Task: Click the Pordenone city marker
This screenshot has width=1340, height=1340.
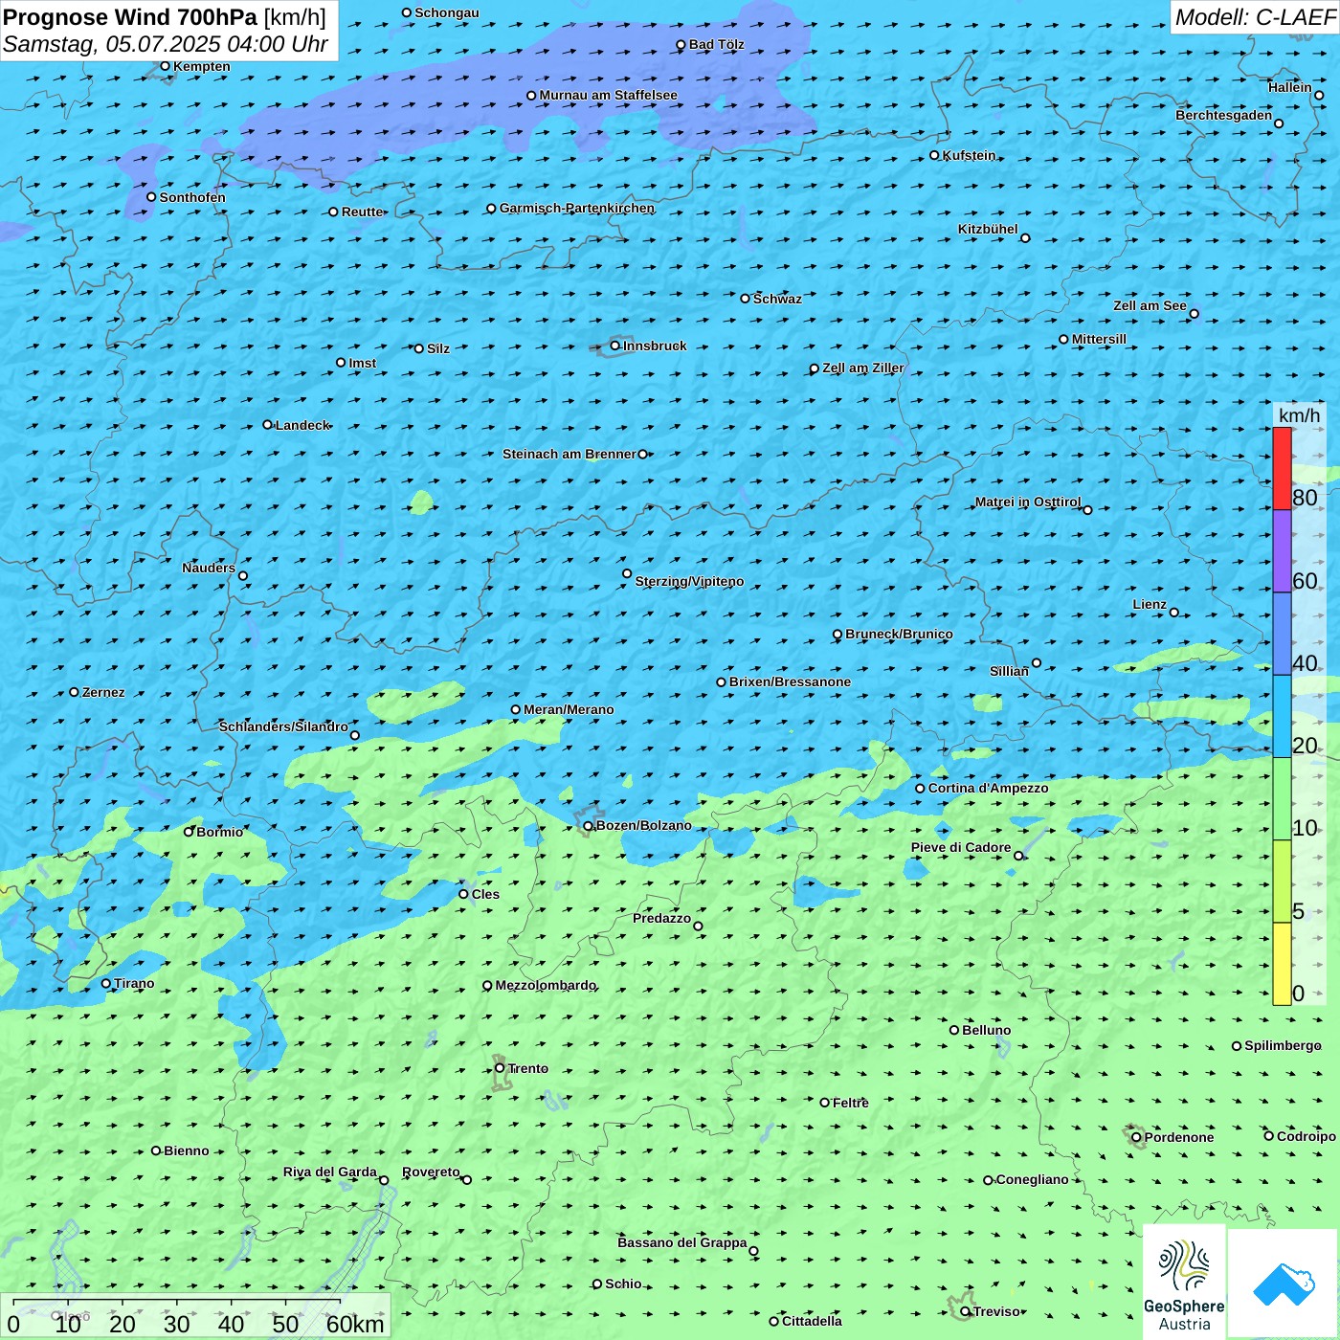Action: 1136,1137
